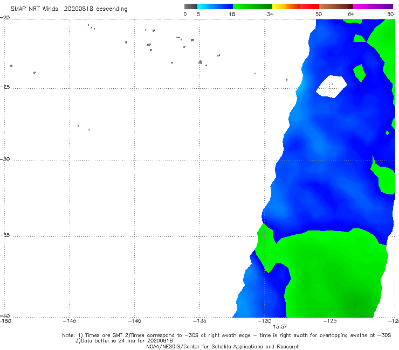This screenshot has height=350, width=399.
Task: Click the color bar label '5'
Action: pyautogui.click(x=198, y=15)
